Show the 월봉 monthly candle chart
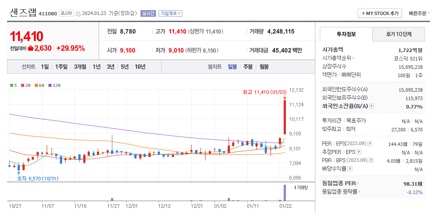The height and width of the screenshot is (213, 433). click(x=264, y=67)
